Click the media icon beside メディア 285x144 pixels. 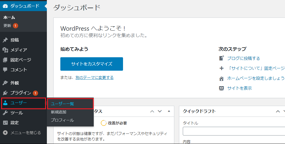coord(5,50)
